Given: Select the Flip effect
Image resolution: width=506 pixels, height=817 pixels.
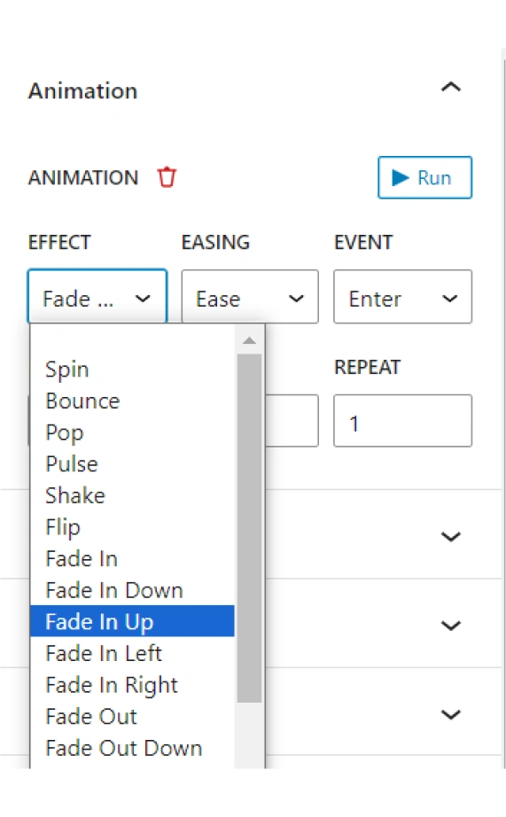Looking at the screenshot, I should (132, 527).
